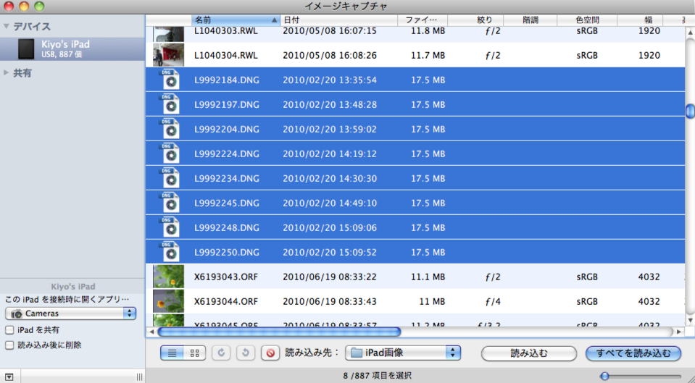The width and height of the screenshot is (695, 383).
Task: Click the date 2010/02/20 13:35:54
Action: [330, 80]
